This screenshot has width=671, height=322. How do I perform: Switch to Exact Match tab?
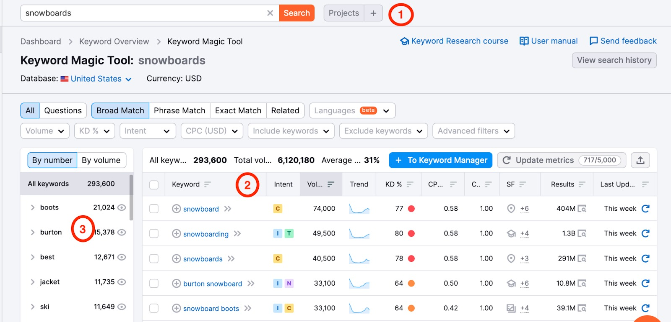(x=238, y=110)
